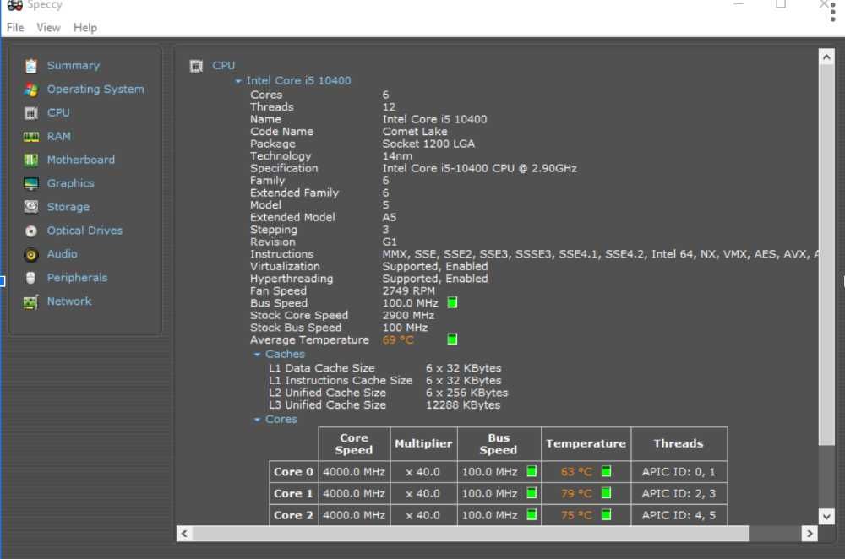Click the '2900 MHz' stock core speed value
The width and height of the screenshot is (845, 559).
click(408, 316)
